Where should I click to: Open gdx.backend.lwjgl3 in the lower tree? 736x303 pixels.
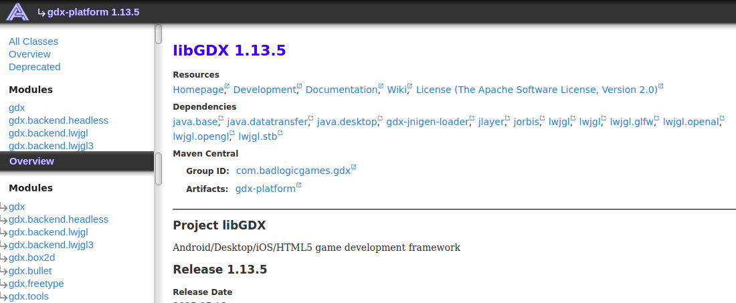(51, 245)
